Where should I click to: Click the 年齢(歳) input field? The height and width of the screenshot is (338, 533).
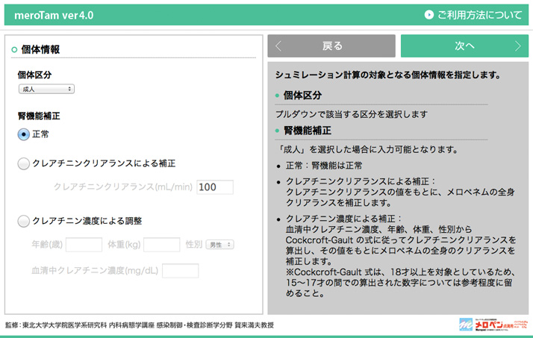[84, 244]
